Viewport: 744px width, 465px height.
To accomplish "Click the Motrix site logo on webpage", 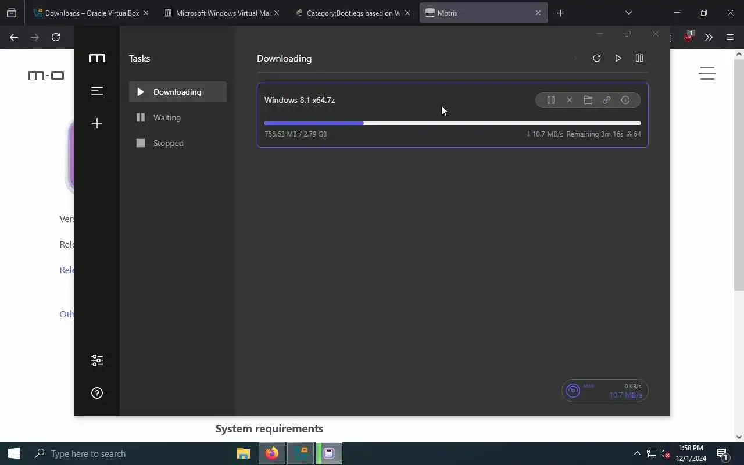I will [x=46, y=76].
